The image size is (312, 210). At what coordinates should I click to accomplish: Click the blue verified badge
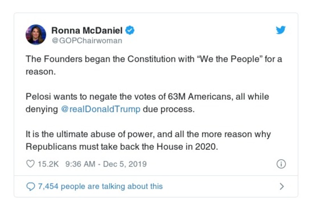[130, 30]
